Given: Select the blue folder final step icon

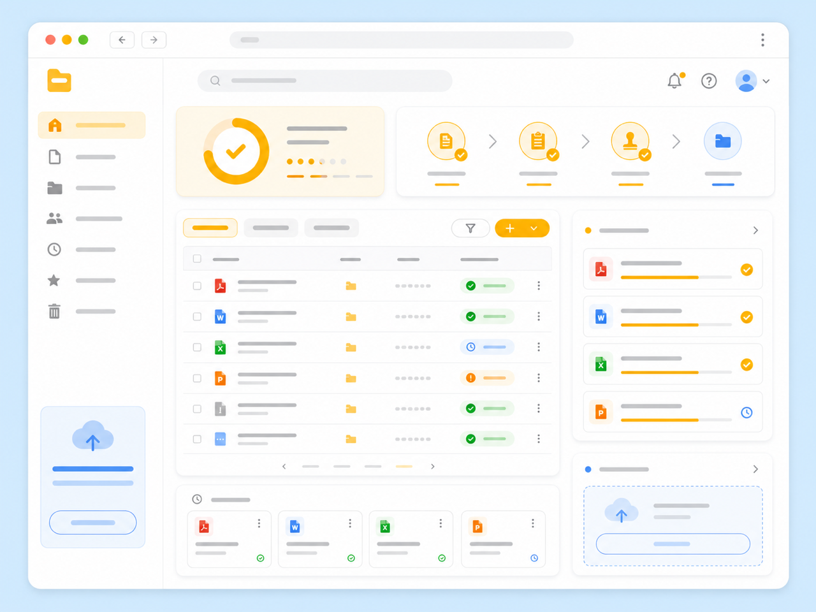Looking at the screenshot, I should point(723,141).
